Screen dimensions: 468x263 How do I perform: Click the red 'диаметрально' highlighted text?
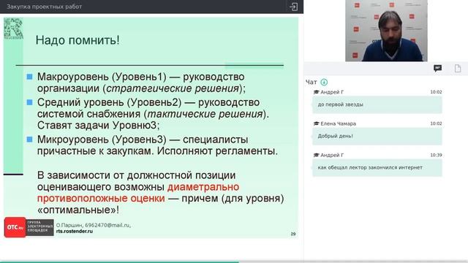click(203, 187)
